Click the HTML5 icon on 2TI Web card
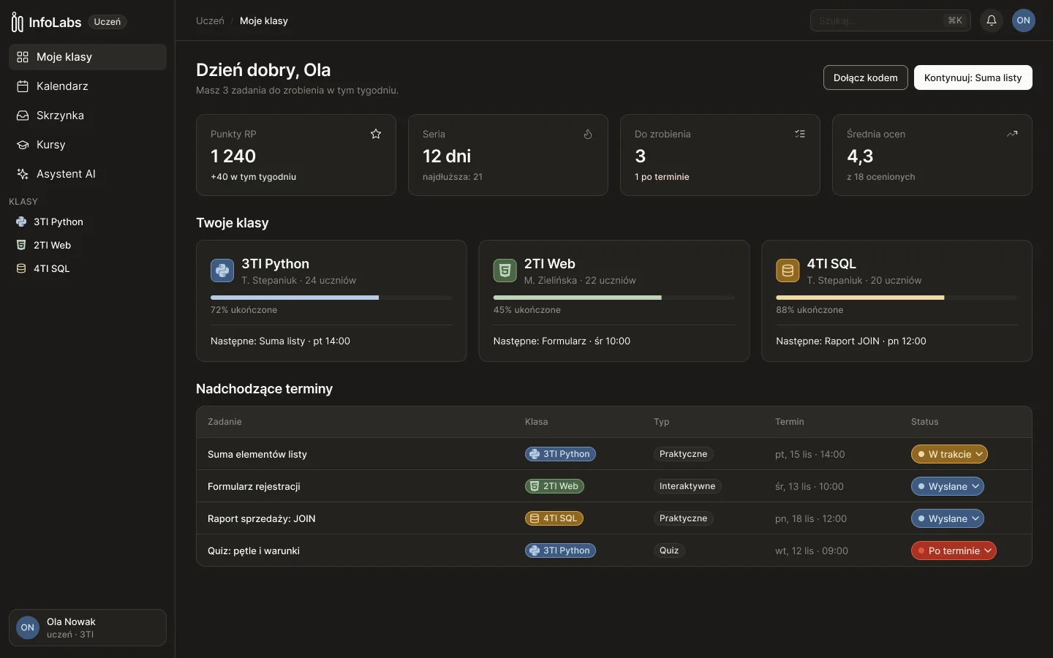Image resolution: width=1053 pixels, height=658 pixels. click(505, 271)
